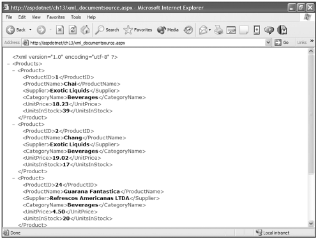Viewport: 318px width, 239px height.
Task: Click the Discuss notepad toolbar icon
Action: click(x=244, y=30)
